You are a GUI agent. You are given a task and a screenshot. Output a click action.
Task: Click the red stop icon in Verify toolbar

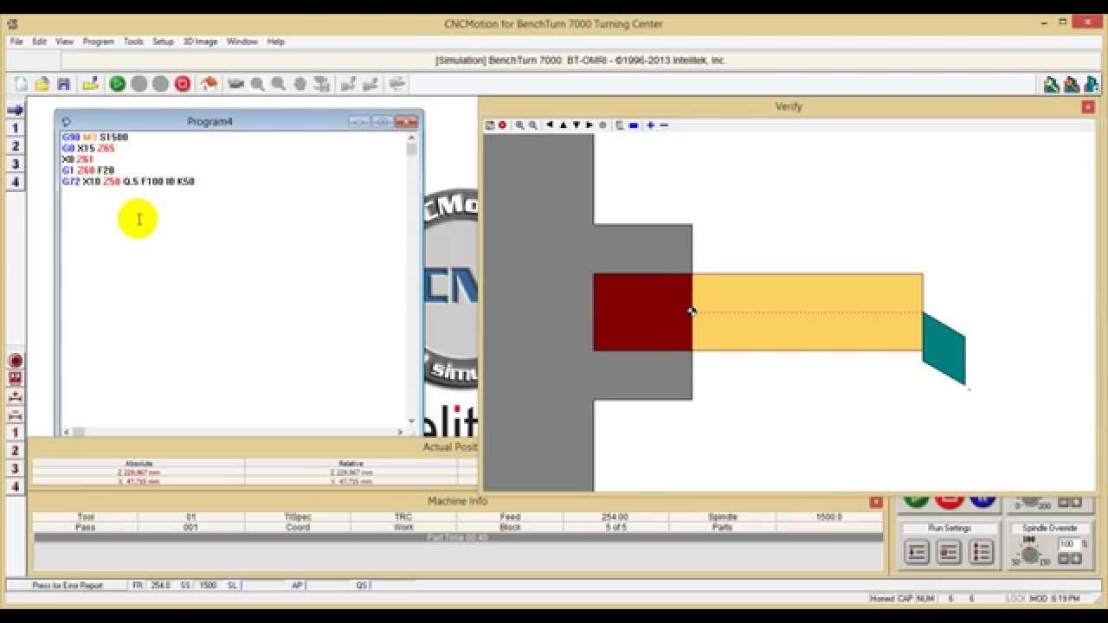click(x=502, y=125)
